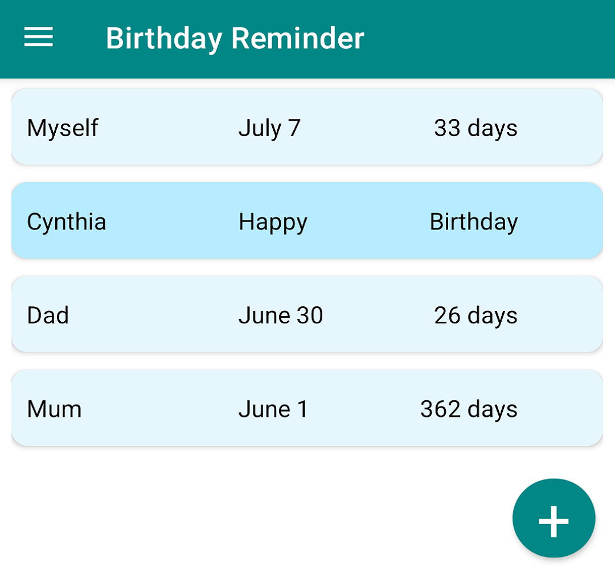Viewport: 615px width, 574px height.
Task: Click the 'July 7' date for Myself
Action: 270,128
